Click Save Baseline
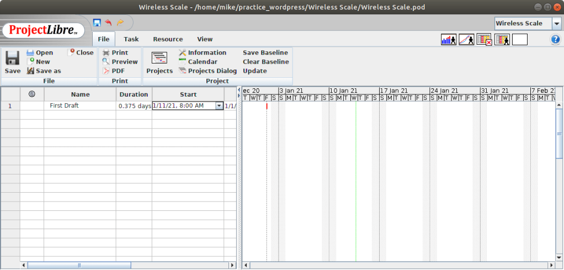The width and height of the screenshot is (564, 270). coord(265,52)
